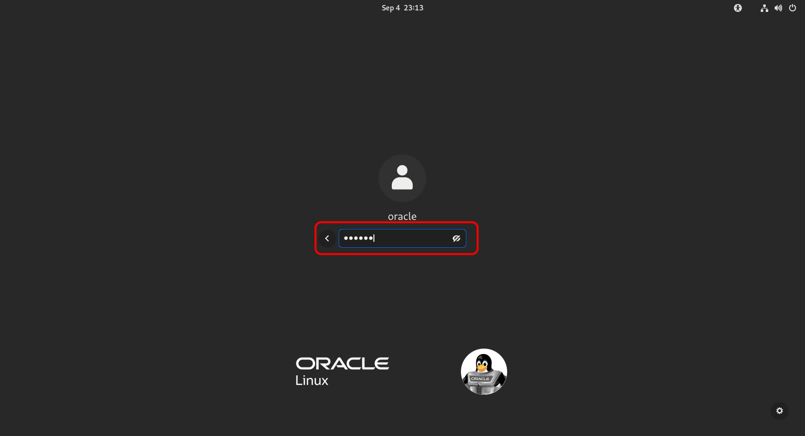Image resolution: width=805 pixels, height=436 pixels.
Task: Open the volume speaker icon
Action: pyautogui.click(x=778, y=8)
